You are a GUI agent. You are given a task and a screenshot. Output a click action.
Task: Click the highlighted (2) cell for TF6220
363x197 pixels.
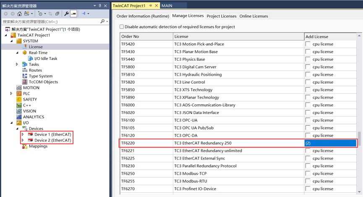[x=330, y=143]
